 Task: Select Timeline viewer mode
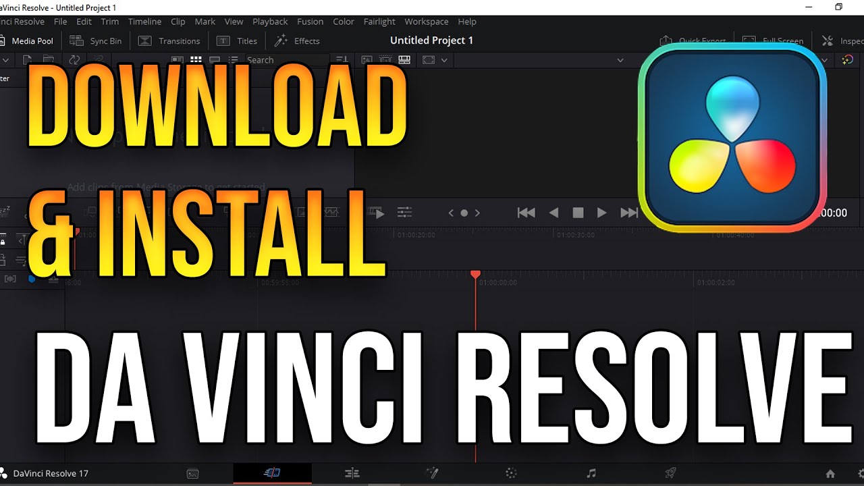404,60
